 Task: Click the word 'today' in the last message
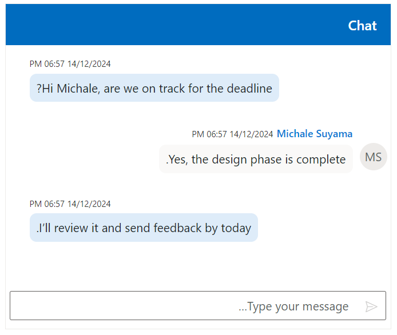[x=236, y=228]
